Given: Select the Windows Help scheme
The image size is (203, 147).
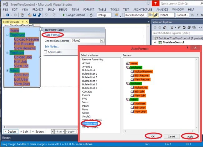Looking at the screenshot, I should click(x=90, y=124).
